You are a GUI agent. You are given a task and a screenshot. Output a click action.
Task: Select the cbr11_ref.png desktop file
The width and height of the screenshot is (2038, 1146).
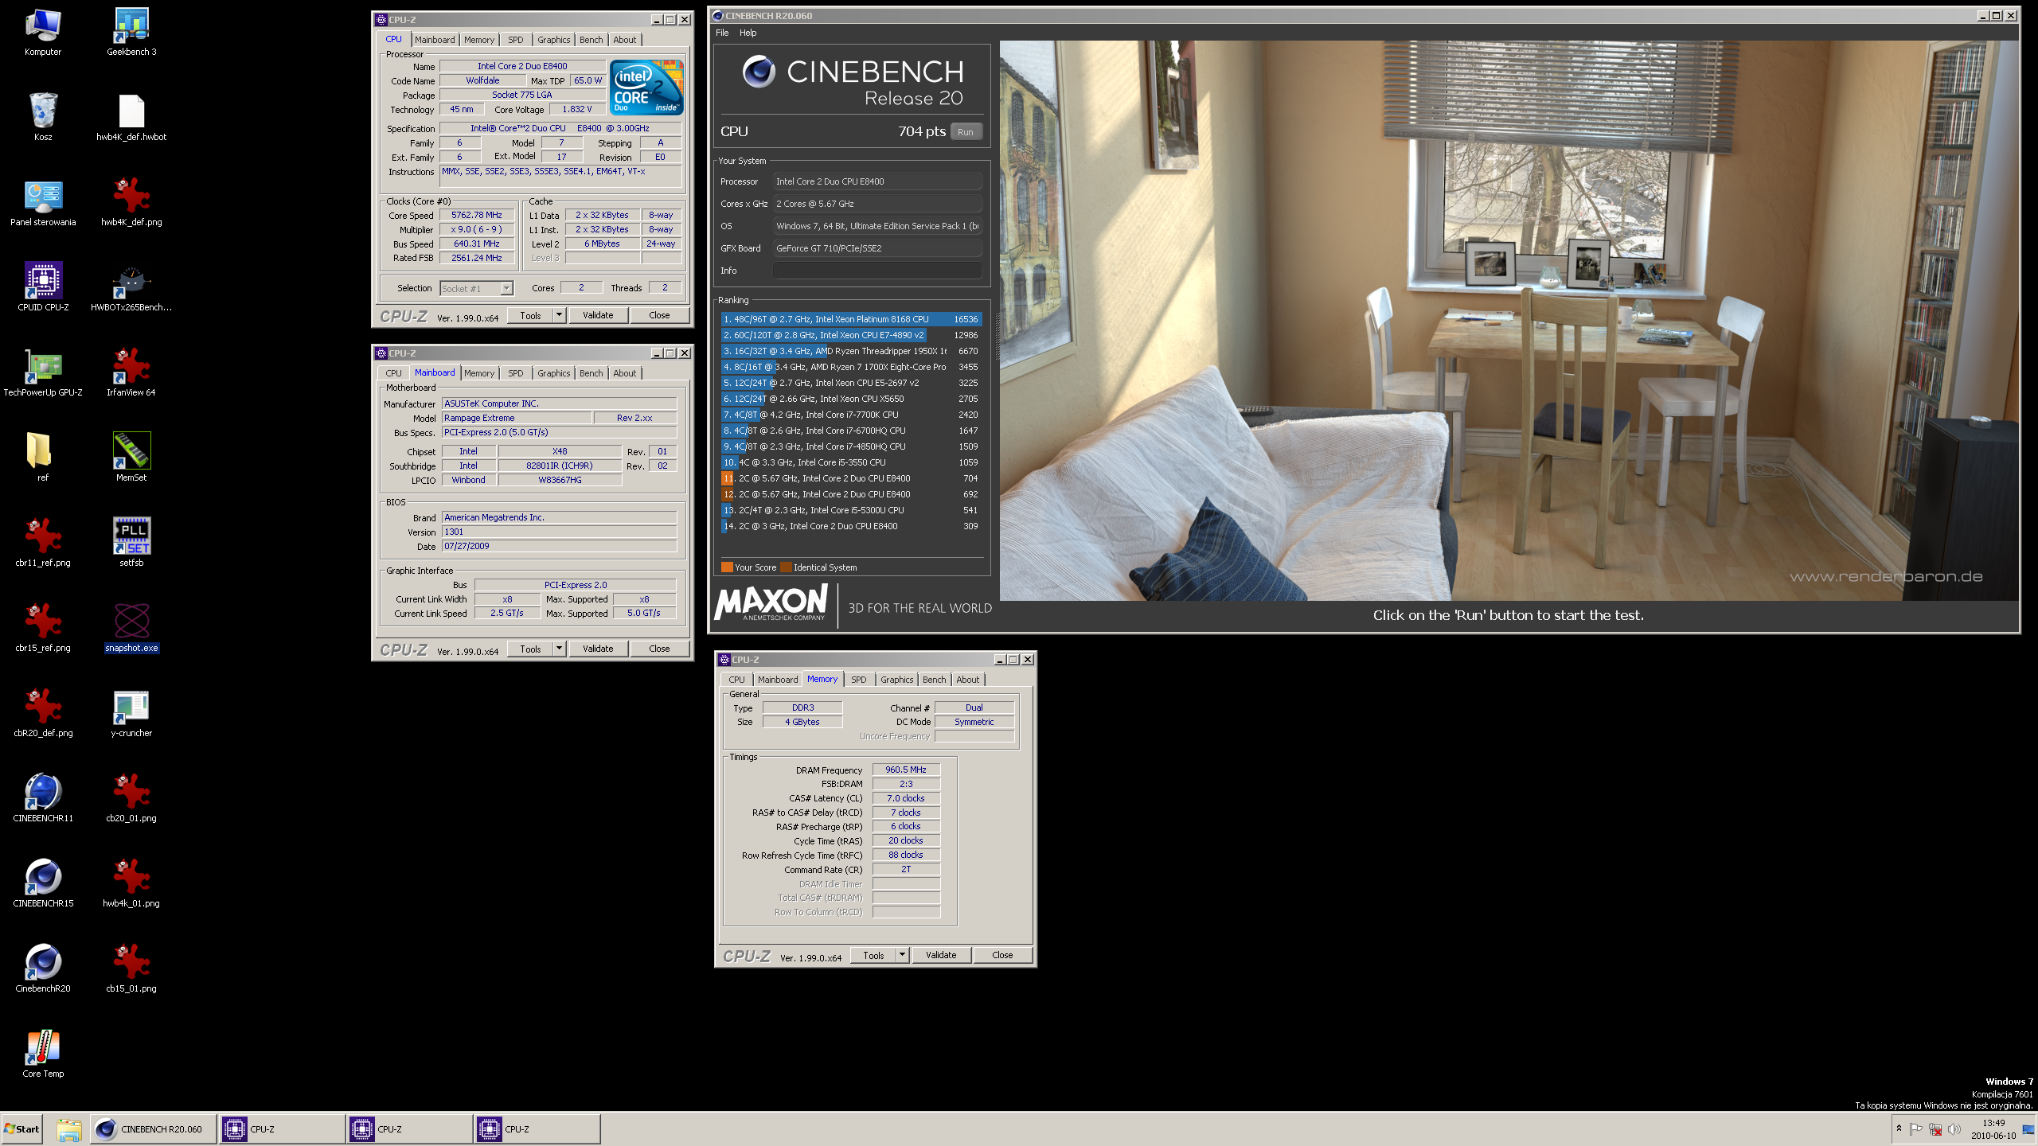43,543
